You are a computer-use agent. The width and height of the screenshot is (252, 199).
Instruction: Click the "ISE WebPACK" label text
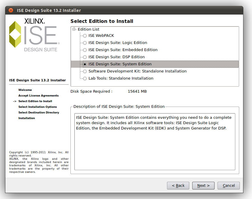coord(101,36)
